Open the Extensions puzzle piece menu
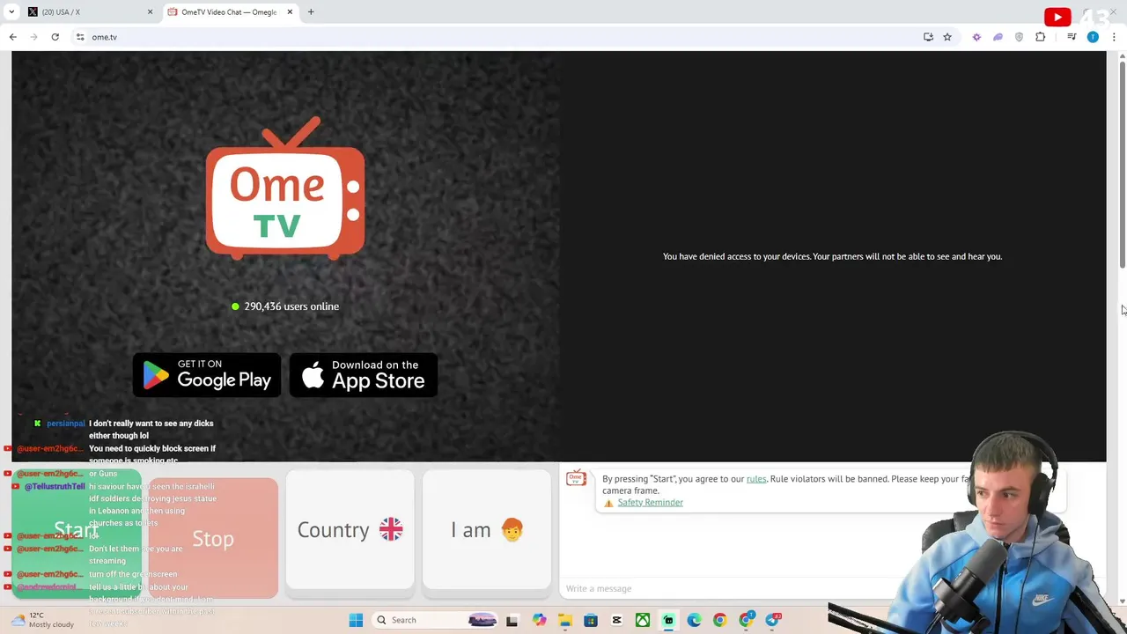 point(1041,37)
